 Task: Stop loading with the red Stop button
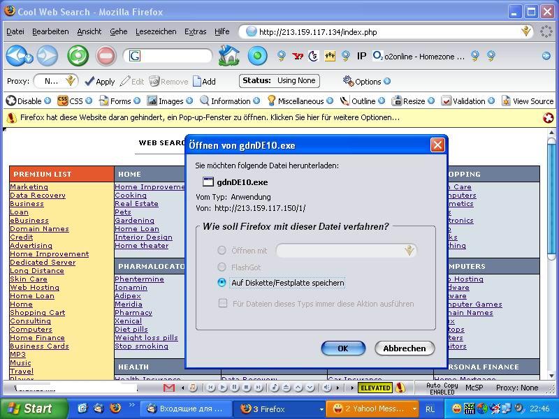pos(106,56)
